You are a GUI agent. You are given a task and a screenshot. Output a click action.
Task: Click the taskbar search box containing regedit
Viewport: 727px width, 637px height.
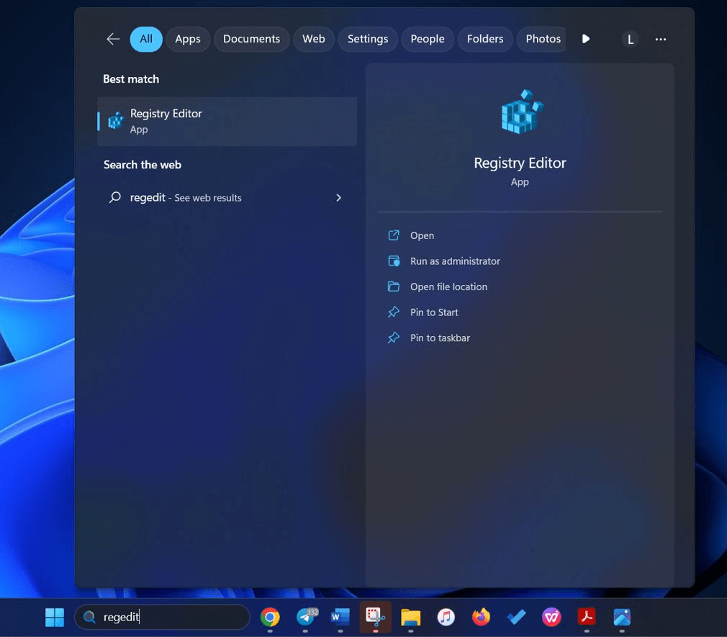click(162, 617)
